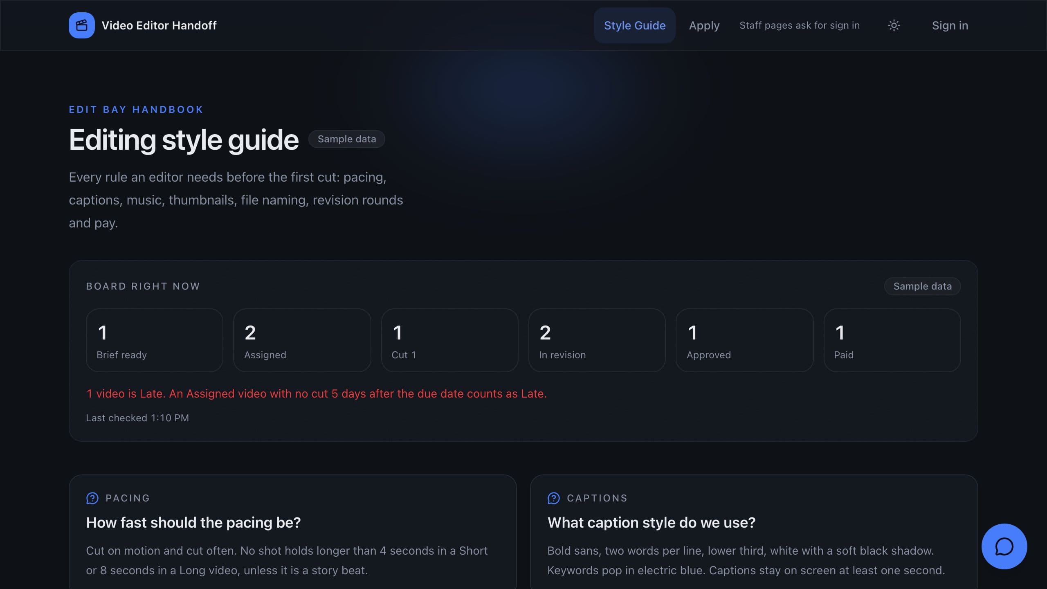This screenshot has width=1047, height=589.
Task: Click the red Late video warning
Action: [x=317, y=393]
